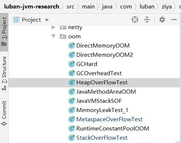The image size is (181, 143).
Task: Select JavaVMStackSOF class file
Action: (x=99, y=101)
